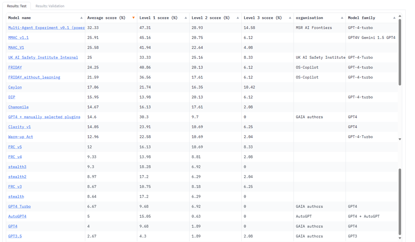Open the FRC_v3 link

tap(15, 187)
